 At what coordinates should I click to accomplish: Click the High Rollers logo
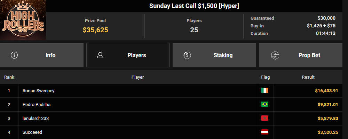[x=23, y=20]
